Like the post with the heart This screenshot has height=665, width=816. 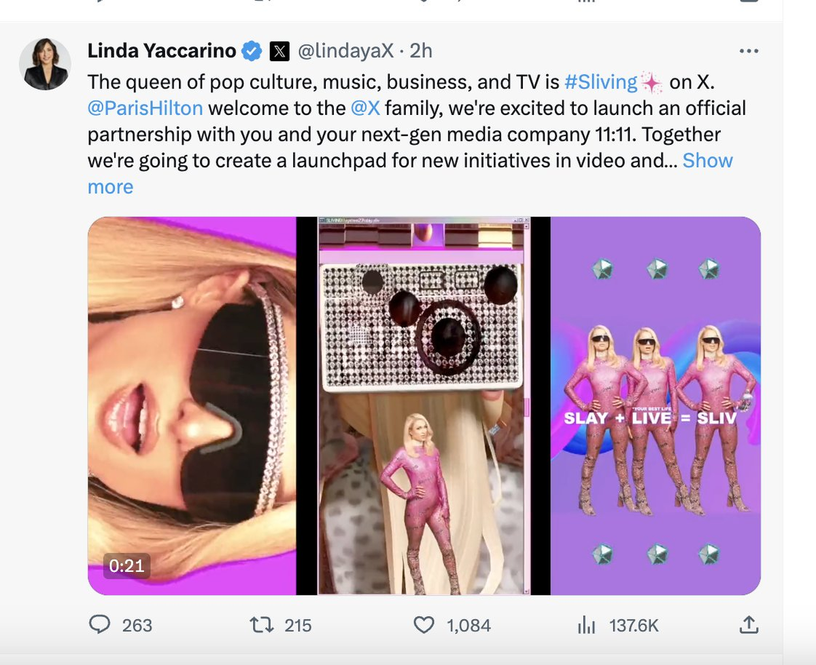point(424,625)
